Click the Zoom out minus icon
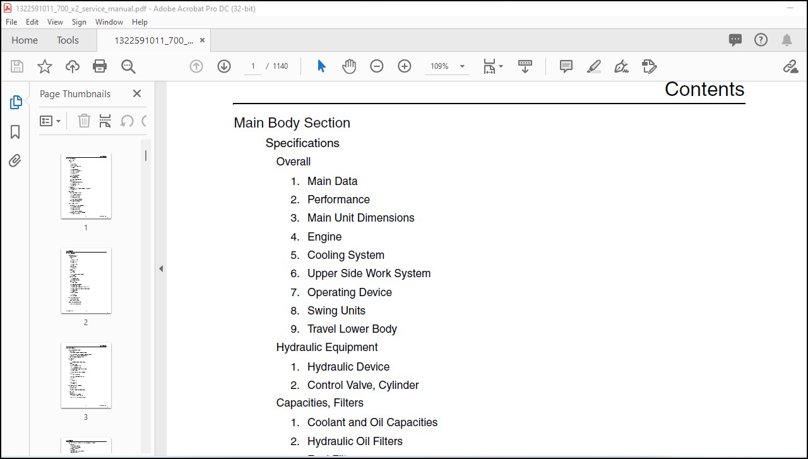The width and height of the screenshot is (808, 459). point(377,66)
